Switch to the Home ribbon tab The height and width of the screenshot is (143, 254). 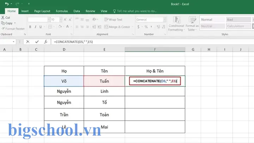[12, 11]
